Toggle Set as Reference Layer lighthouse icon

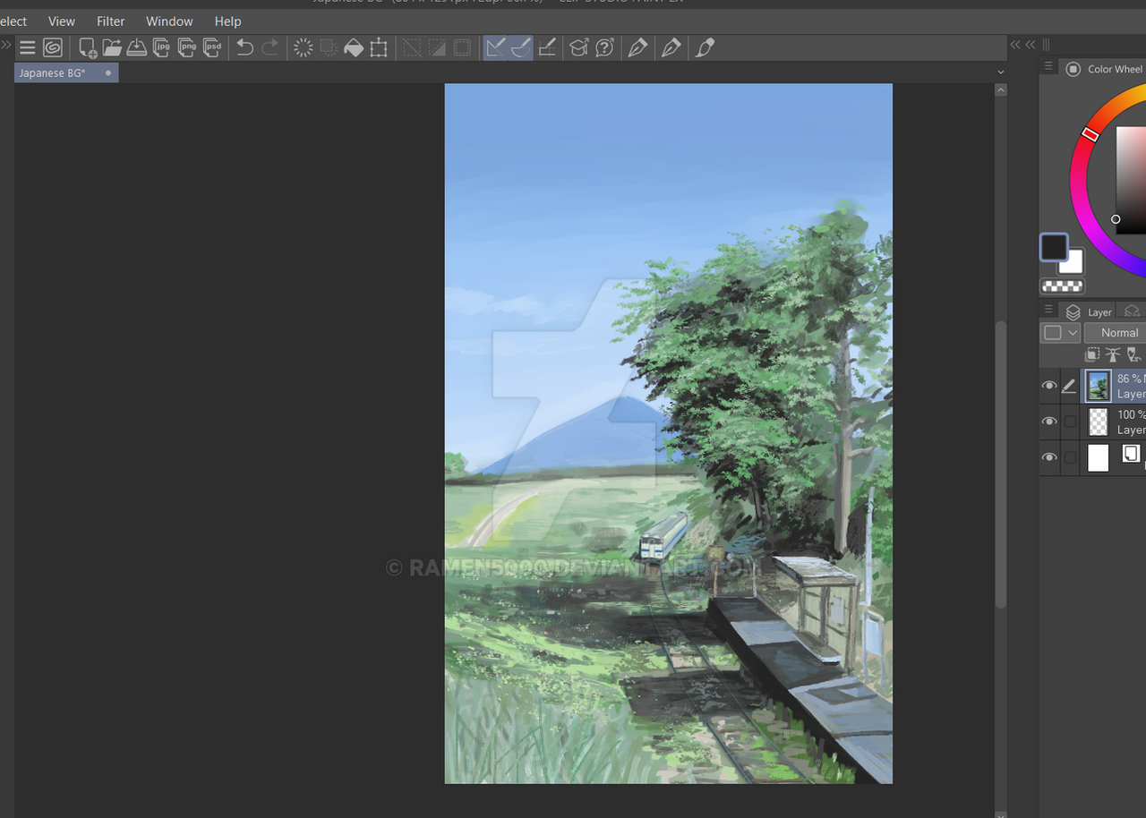[1113, 355]
